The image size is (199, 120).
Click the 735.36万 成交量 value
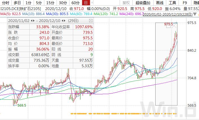click(41, 60)
